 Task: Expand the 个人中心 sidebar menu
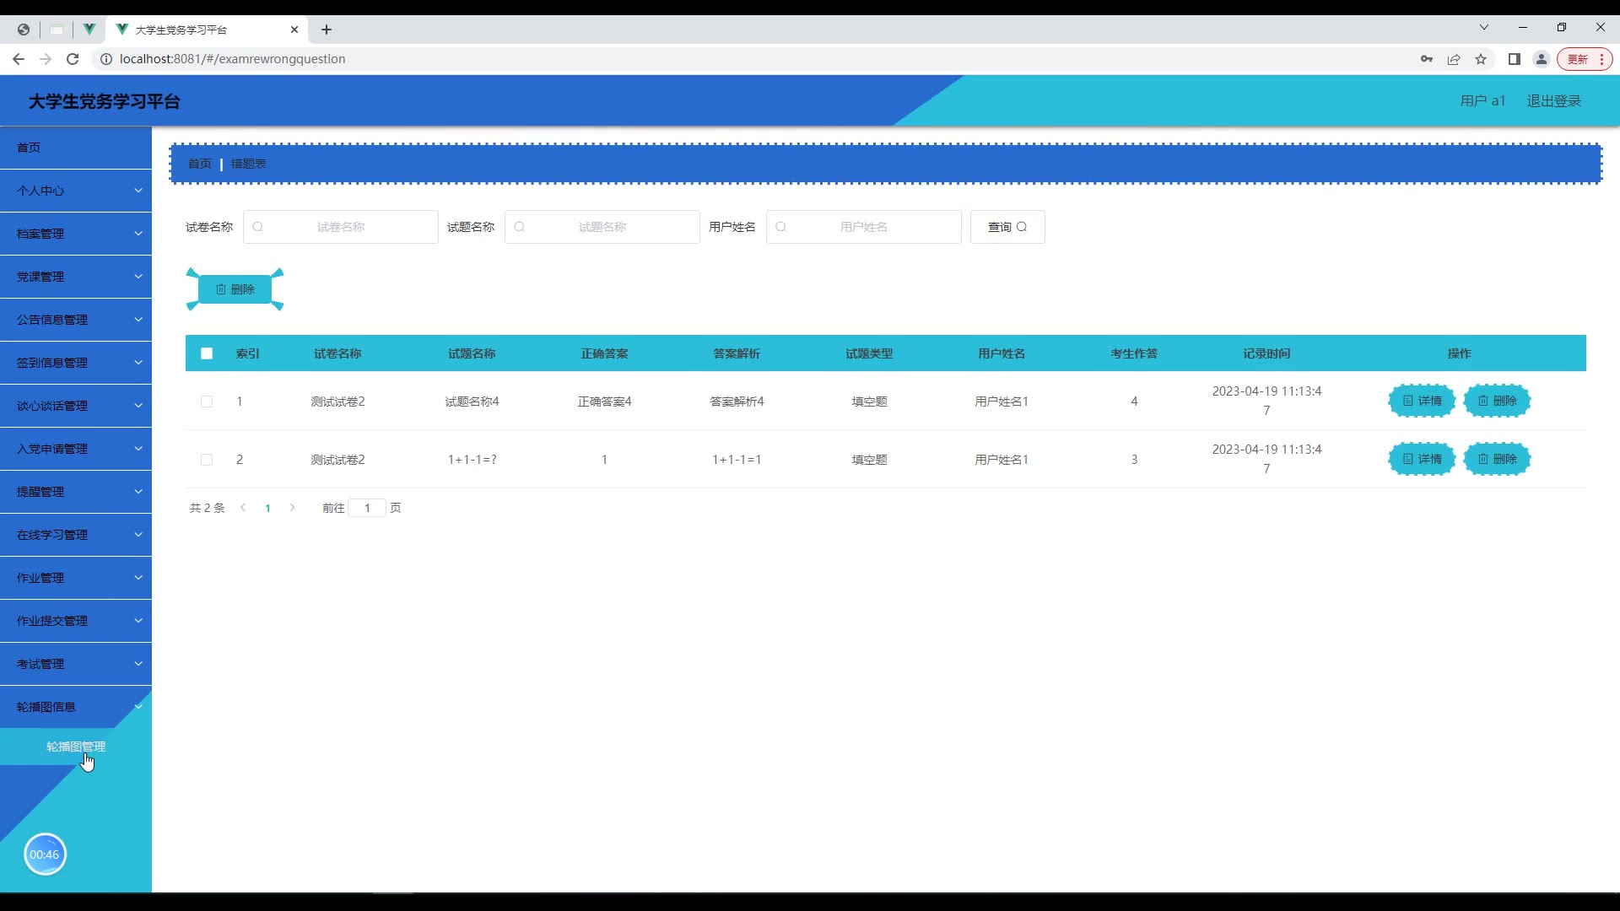[76, 191]
